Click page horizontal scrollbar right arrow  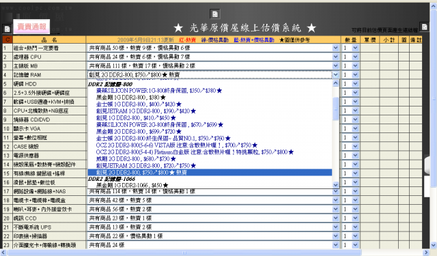pyautogui.click(x=426, y=253)
